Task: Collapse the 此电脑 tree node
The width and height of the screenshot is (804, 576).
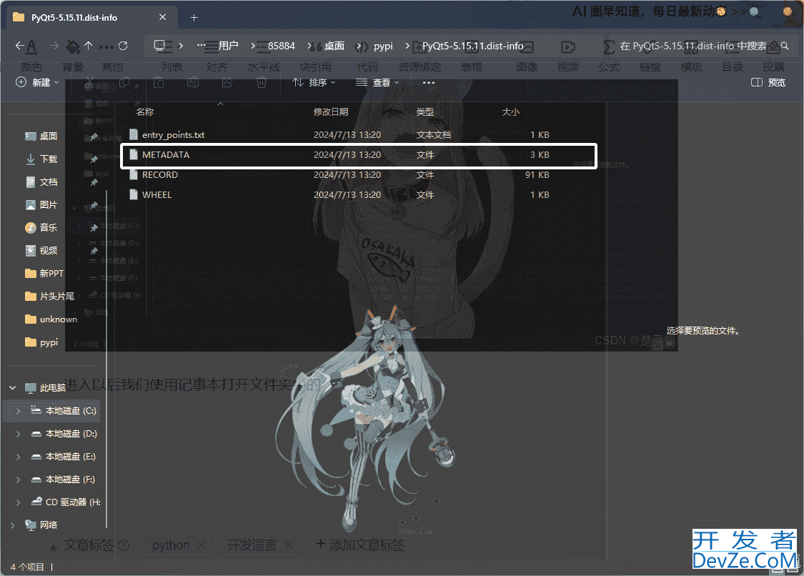Action: (x=12, y=388)
